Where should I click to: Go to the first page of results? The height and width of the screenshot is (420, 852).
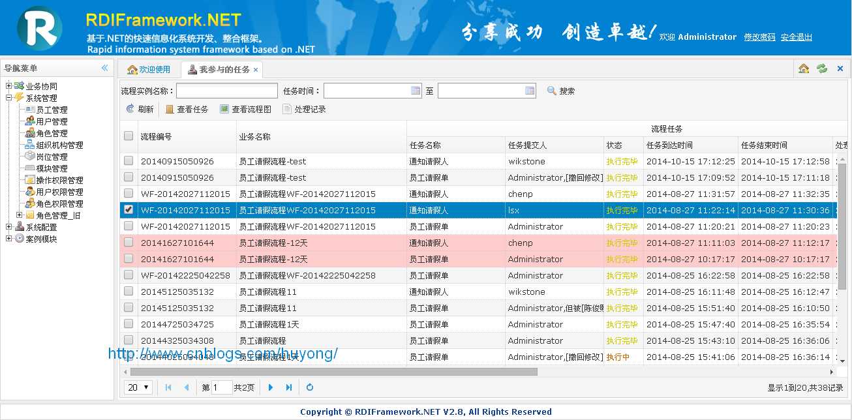(168, 387)
